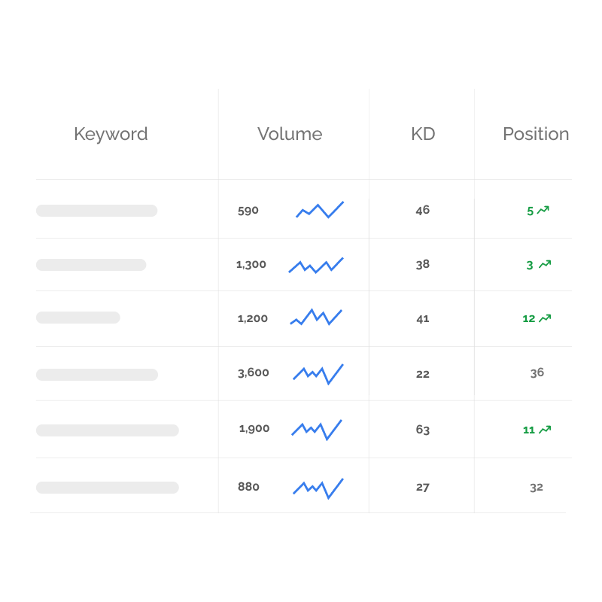602x602 pixels.
Task: Click the KD value 22
Action: tap(423, 373)
